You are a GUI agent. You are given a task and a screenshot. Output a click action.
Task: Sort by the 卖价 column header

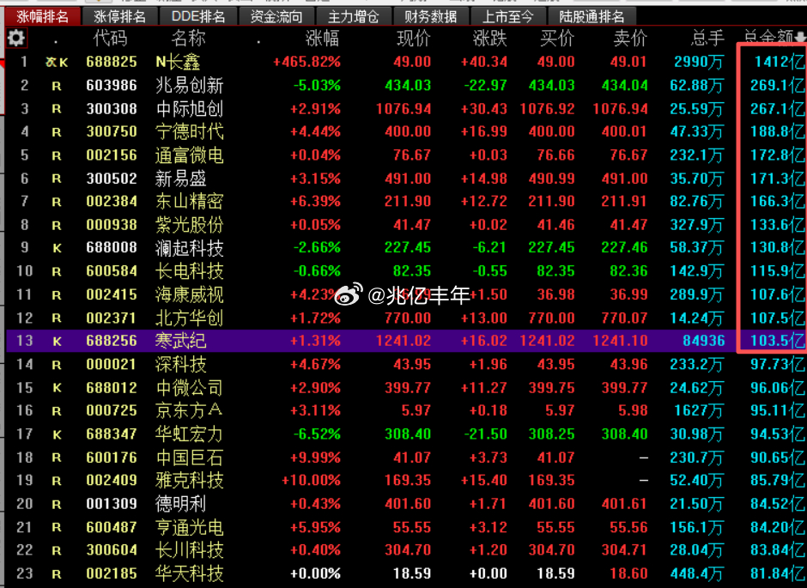coord(630,38)
